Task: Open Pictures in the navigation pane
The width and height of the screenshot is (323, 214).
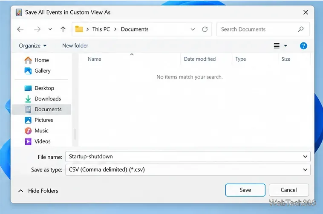Action: [43, 120]
